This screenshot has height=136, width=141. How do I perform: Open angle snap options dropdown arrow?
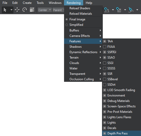[113, 10]
